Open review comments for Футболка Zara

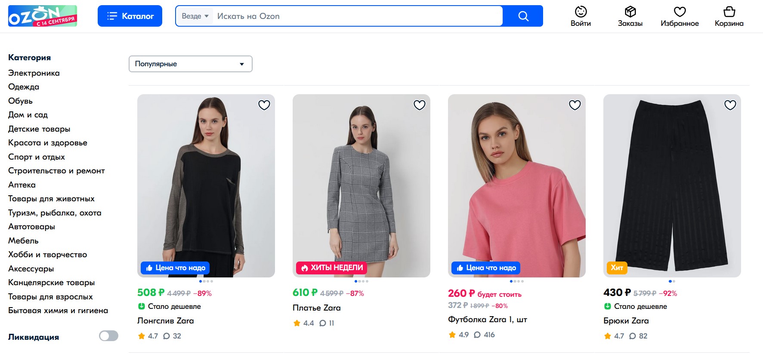tap(484, 335)
